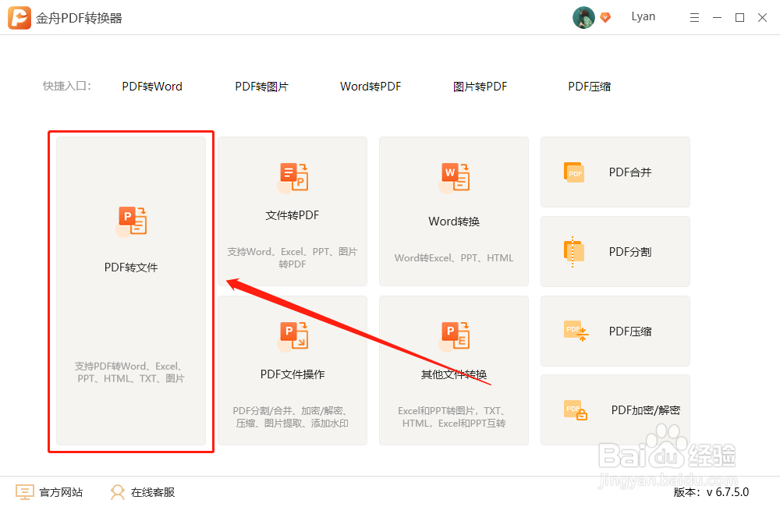Open the PDF压缩 card label on right
This screenshot has height=507, width=780.
click(630, 331)
